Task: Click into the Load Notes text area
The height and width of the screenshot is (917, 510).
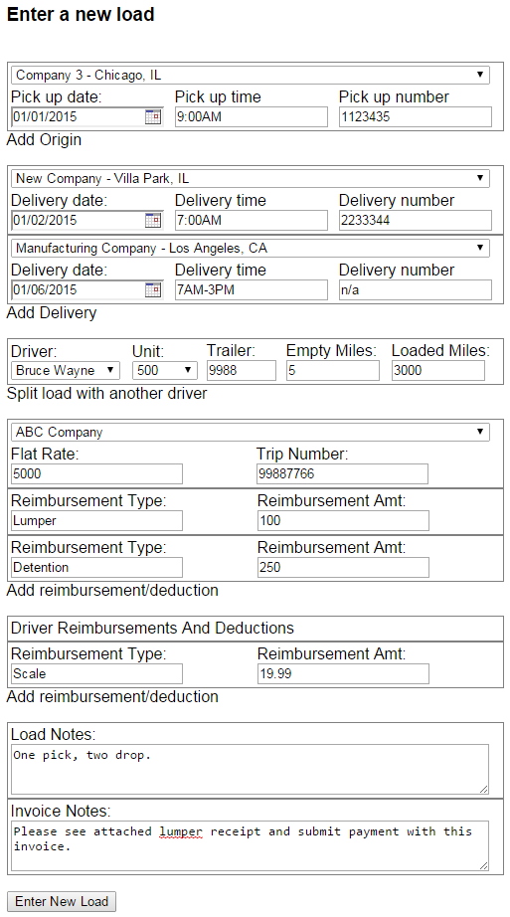Action: click(x=250, y=769)
